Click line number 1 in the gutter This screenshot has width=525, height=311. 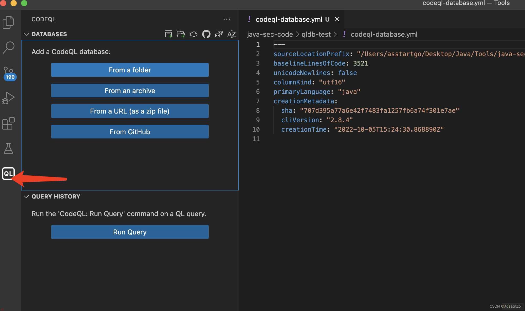(258, 44)
